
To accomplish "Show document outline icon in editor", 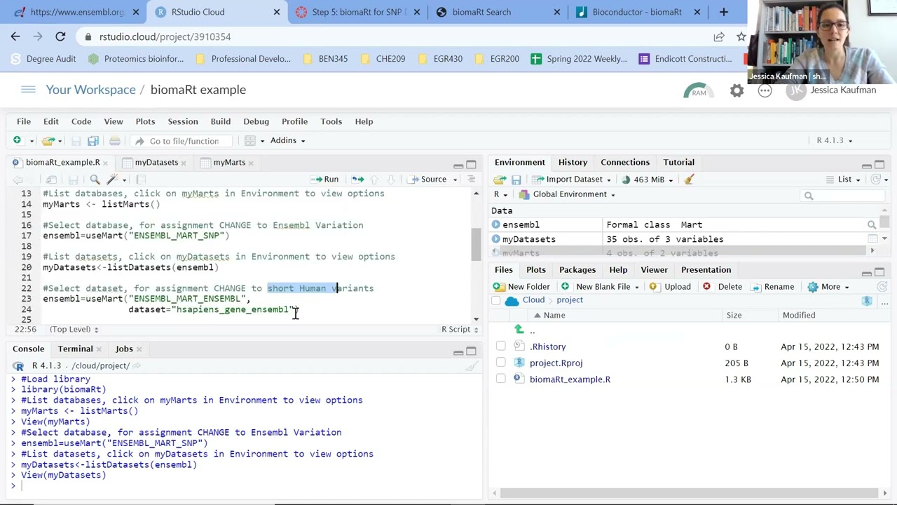I will (x=471, y=180).
